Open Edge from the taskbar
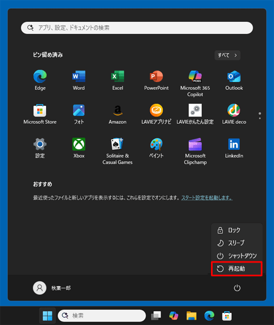 [x=209, y=316]
